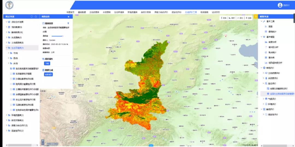
Task: Switch to the 基础数据 navigation tab
Action: click(82, 12)
